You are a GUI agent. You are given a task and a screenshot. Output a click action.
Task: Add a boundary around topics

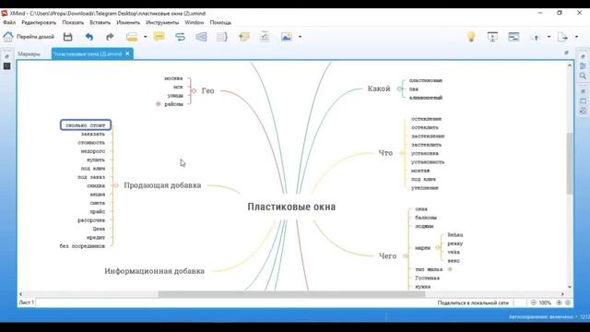[x=201, y=37]
